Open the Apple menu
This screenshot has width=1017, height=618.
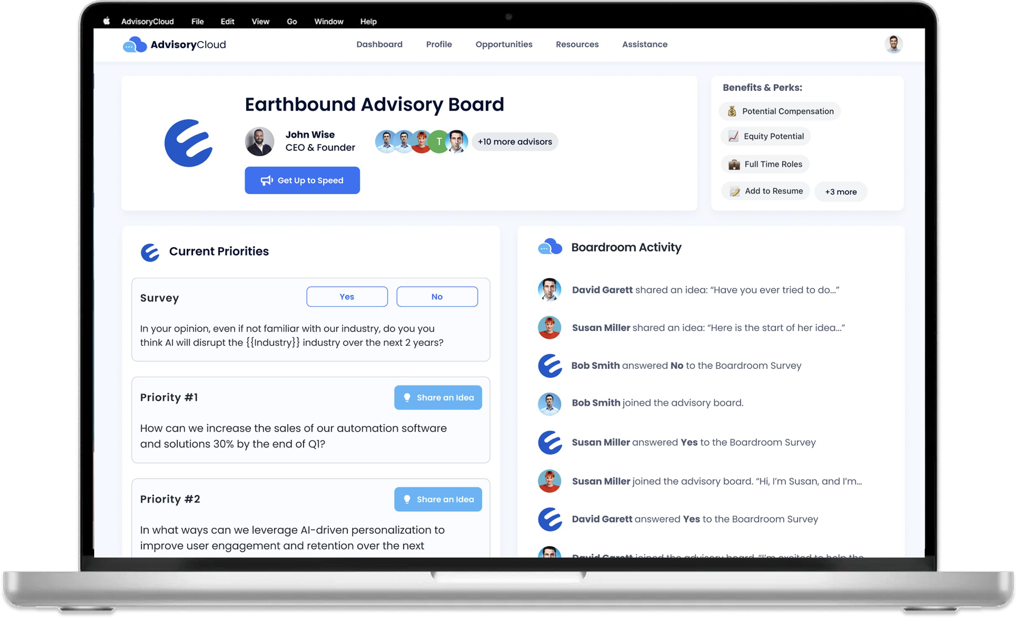click(107, 21)
